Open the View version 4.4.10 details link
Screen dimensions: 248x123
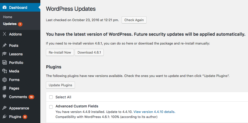(154, 112)
